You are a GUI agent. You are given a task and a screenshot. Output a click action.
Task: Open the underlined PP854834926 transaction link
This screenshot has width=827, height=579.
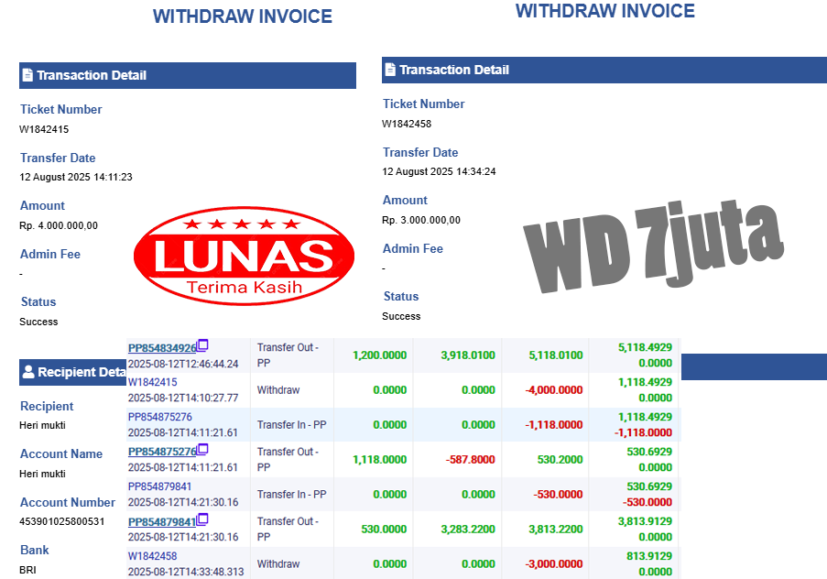162,348
